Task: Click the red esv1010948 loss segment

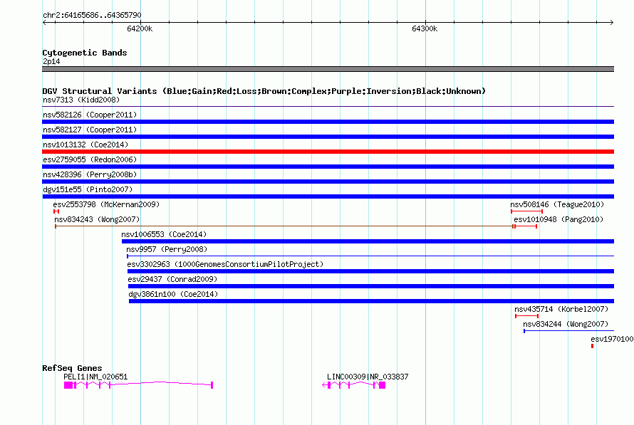Action: point(526,226)
